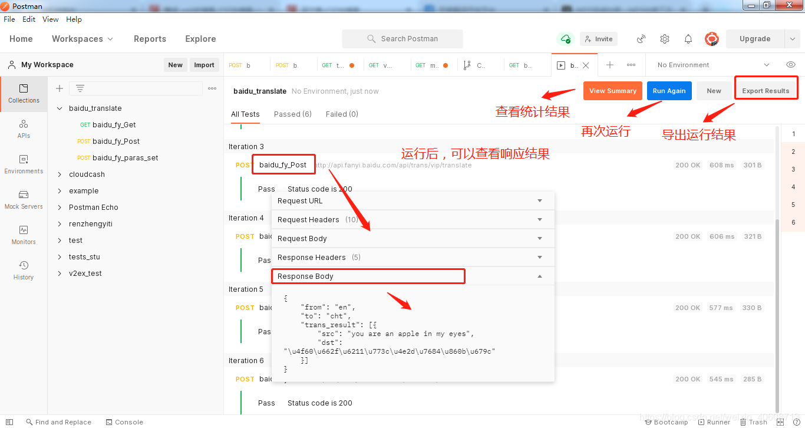Switch to the Failed (0) tab
The image size is (805, 428).
pyautogui.click(x=342, y=114)
